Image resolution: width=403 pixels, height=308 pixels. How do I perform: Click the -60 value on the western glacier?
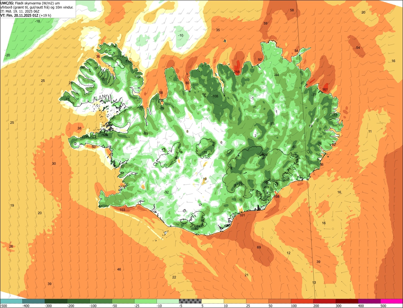(176, 158)
